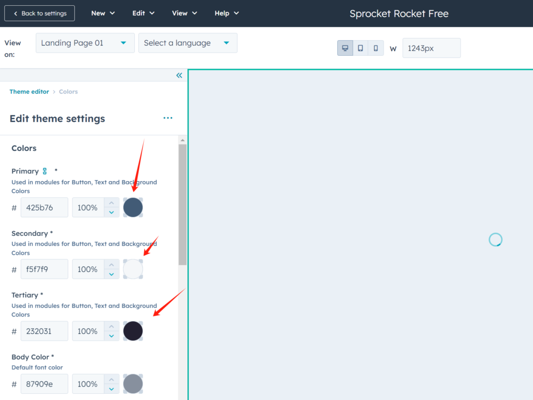Screen dimensions: 533x400
Task: Click the Back to settings button
Action: pos(40,14)
